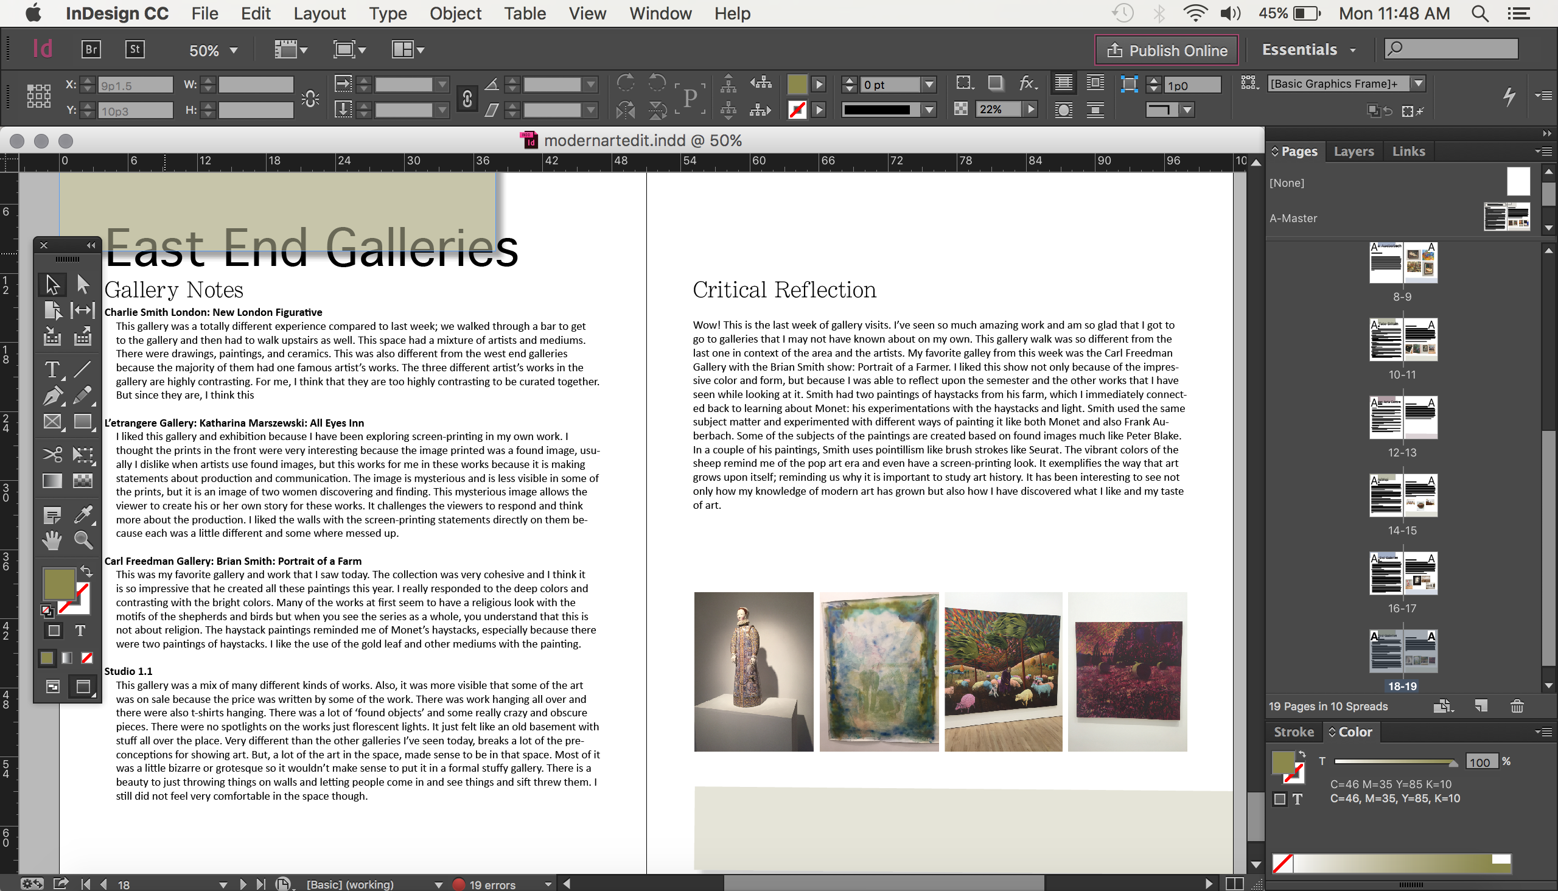The image size is (1558, 891).
Task: Select the Zoom tool magnifier
Action: (83, 540)
